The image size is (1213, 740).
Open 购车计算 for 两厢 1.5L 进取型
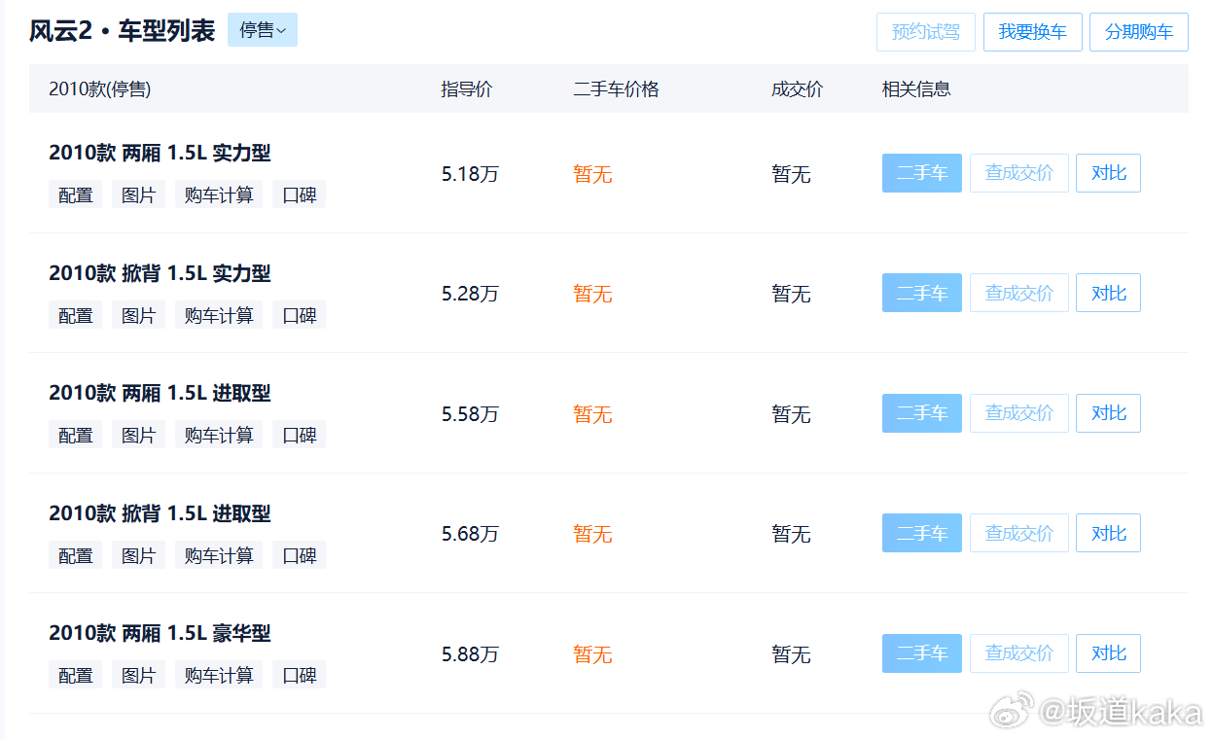pos(219,435)
